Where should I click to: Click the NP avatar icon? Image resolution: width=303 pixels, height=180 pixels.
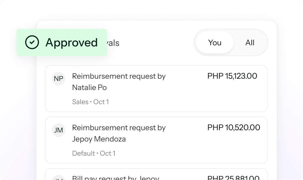[x=59, y=79]
